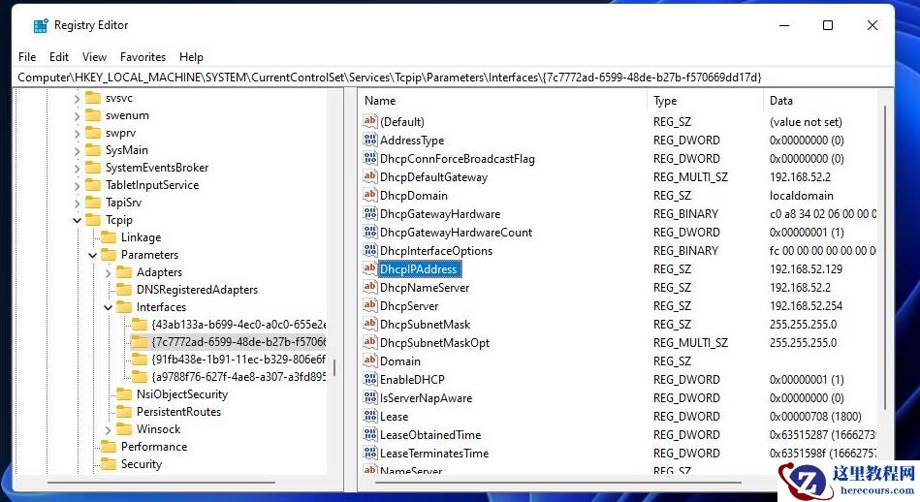Open the File menu
This screenshot has height=502, width=920.
[27, 57]
